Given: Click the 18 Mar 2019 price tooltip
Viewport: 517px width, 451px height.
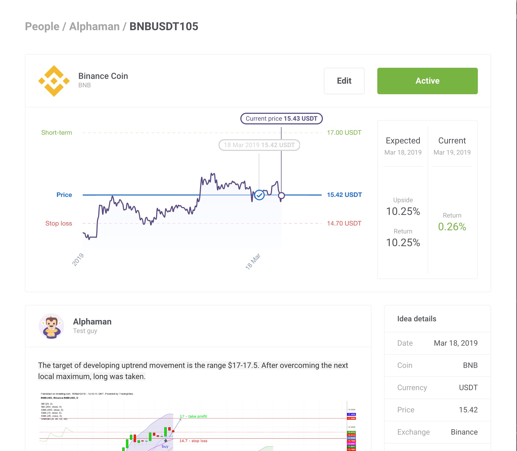Looking at the screenshot, I should coord(259,145).
